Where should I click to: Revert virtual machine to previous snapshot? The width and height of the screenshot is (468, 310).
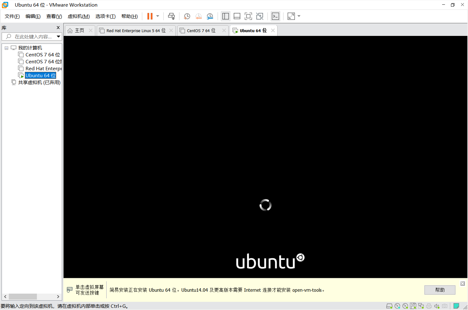[198, 16]
